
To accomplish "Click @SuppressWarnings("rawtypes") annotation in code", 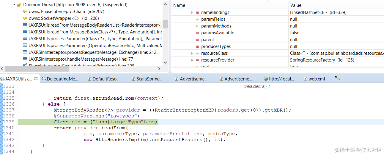I will (x=96, y=116).
